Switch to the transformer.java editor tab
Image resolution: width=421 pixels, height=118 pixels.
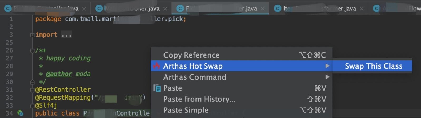(320, 9)
